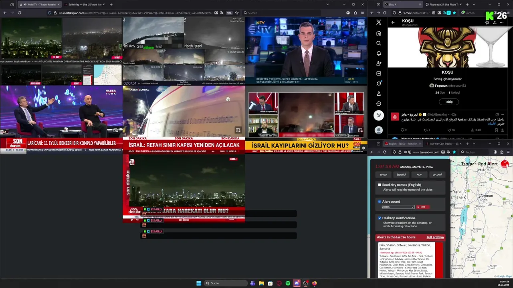
Task: Open the Habertürk studio stream tile
Action: 61,119
